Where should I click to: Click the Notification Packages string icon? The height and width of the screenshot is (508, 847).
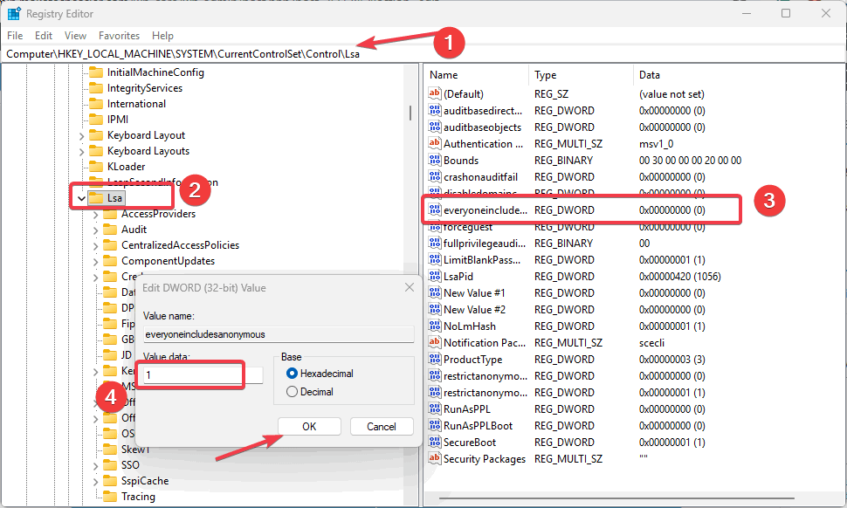pos(434,342)
